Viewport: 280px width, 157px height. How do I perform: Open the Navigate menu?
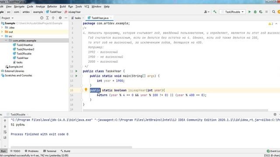(19, 7)
